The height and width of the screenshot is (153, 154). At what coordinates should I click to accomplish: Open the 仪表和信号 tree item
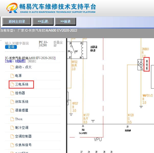[x=23, y=145]
